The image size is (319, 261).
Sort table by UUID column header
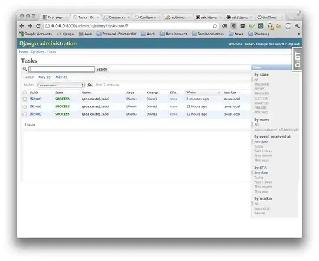tap(34, 92)
